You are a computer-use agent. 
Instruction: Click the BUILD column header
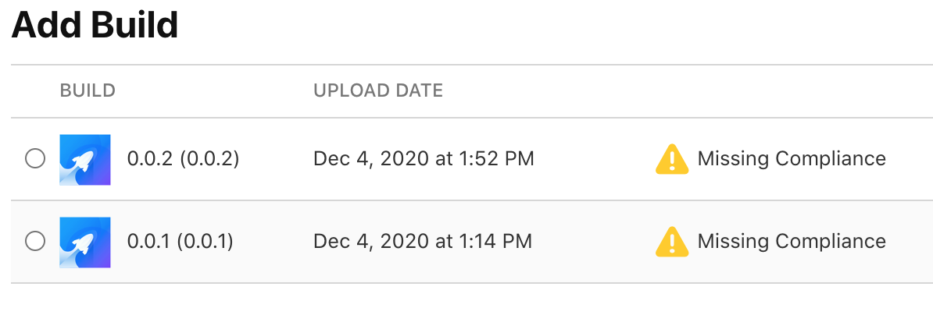(88, 90)
